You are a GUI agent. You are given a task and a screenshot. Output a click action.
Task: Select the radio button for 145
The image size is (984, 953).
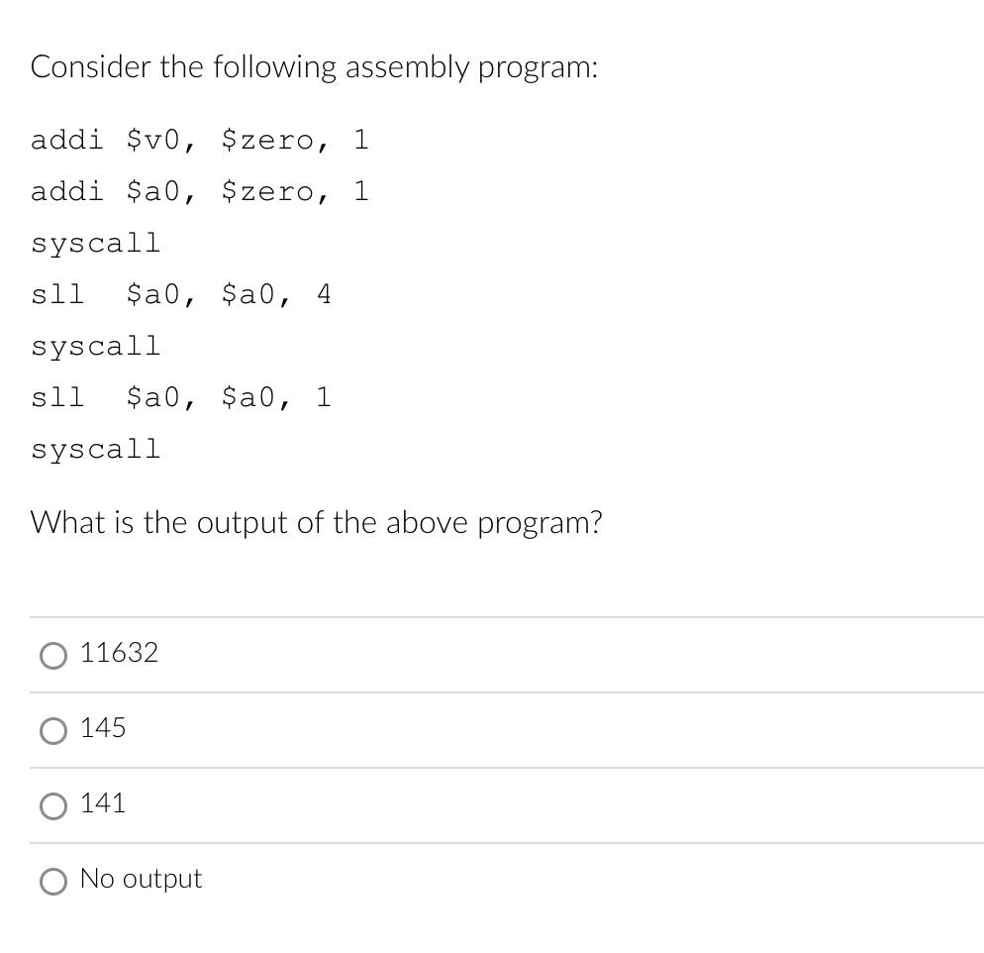pyautogui.click(x=52, y=730)
